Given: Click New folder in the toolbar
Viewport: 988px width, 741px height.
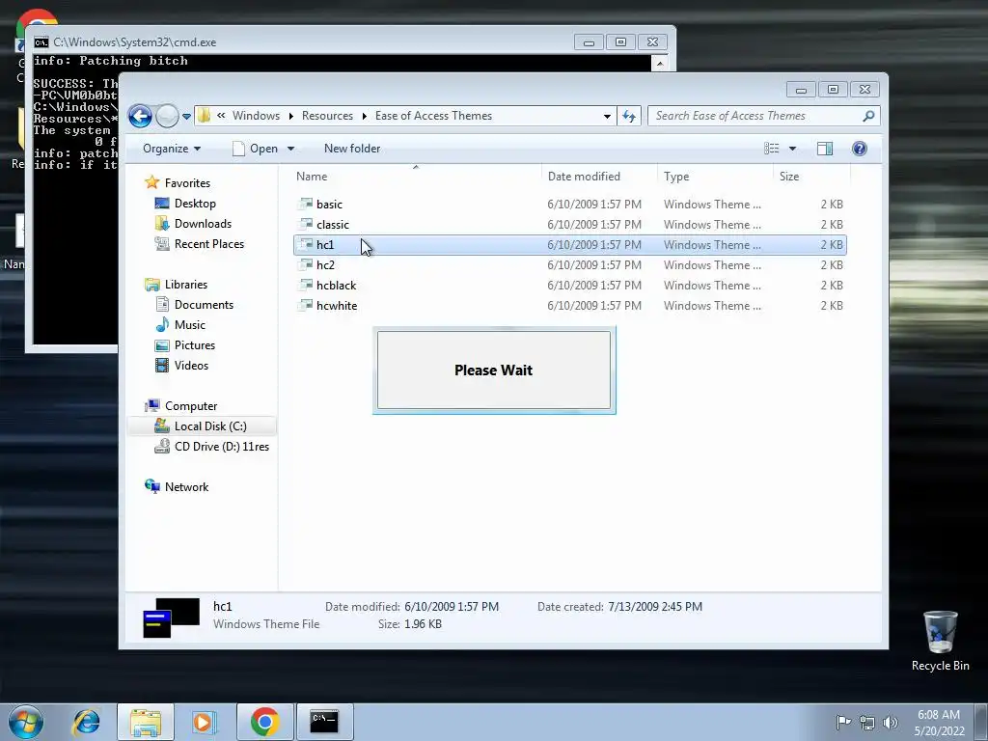Looking at the screenshot, I should [352, 149].
